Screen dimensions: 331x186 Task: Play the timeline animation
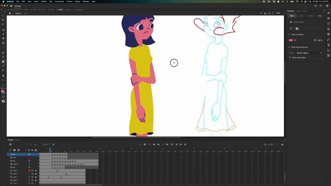[x=180, y=145]
